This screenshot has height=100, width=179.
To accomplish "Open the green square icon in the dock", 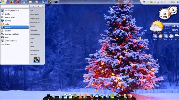I will [112, 96].
